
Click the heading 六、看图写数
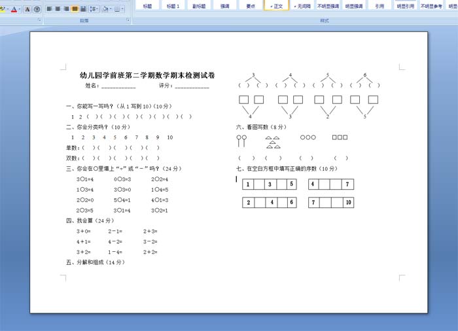point(262,127)
